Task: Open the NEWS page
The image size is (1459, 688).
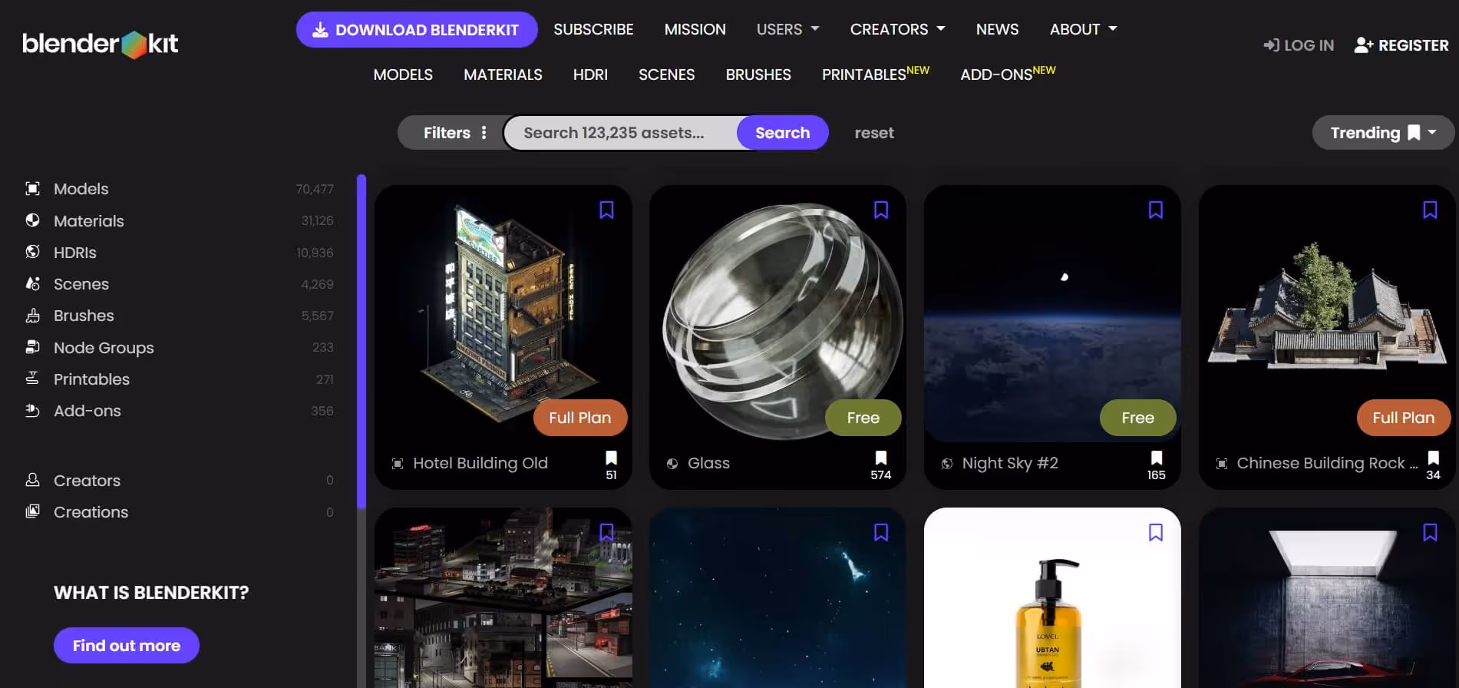Action: point(997,29)
